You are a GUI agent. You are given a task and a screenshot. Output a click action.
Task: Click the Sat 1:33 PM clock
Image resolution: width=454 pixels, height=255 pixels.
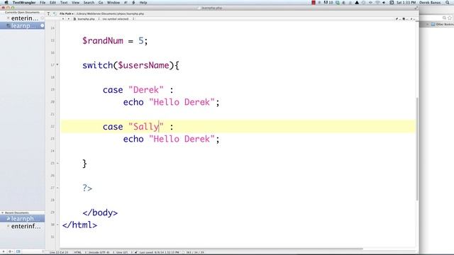(406, 2)
